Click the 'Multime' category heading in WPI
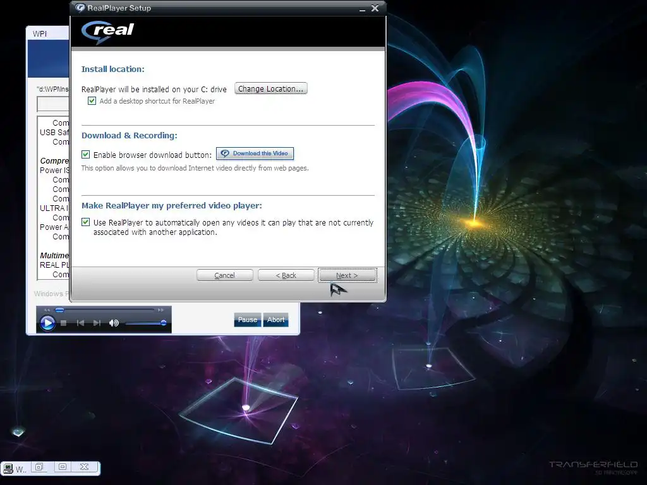The image size is (647, 485). (x=54, y=256)
